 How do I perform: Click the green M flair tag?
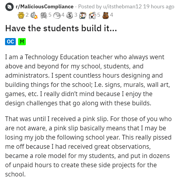coord(22,42)
